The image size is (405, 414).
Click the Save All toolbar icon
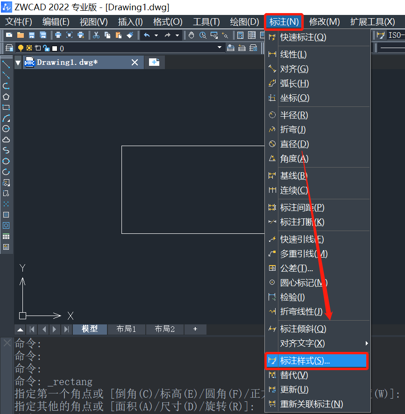pos(43,35)
